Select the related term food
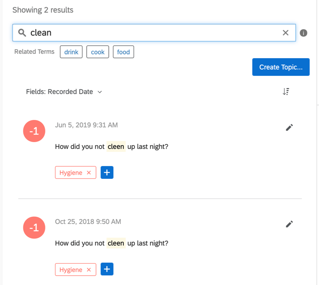319x285 pixels. [x=123, y=52]
